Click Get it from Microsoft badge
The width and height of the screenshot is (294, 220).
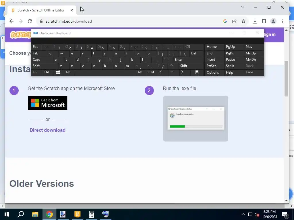(48, 103)
